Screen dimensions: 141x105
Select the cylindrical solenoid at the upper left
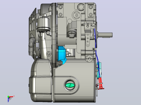coord(44,23)
